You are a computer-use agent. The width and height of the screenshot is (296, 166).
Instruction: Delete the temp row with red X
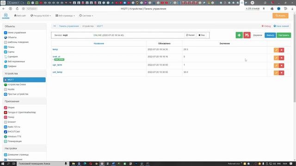pyautogui.click(x=282, y=50)
